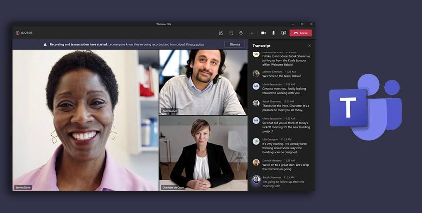Toggle the camera on or off
Image resolution: width=422 pixels, height=213 pixels.
[263, 33]
